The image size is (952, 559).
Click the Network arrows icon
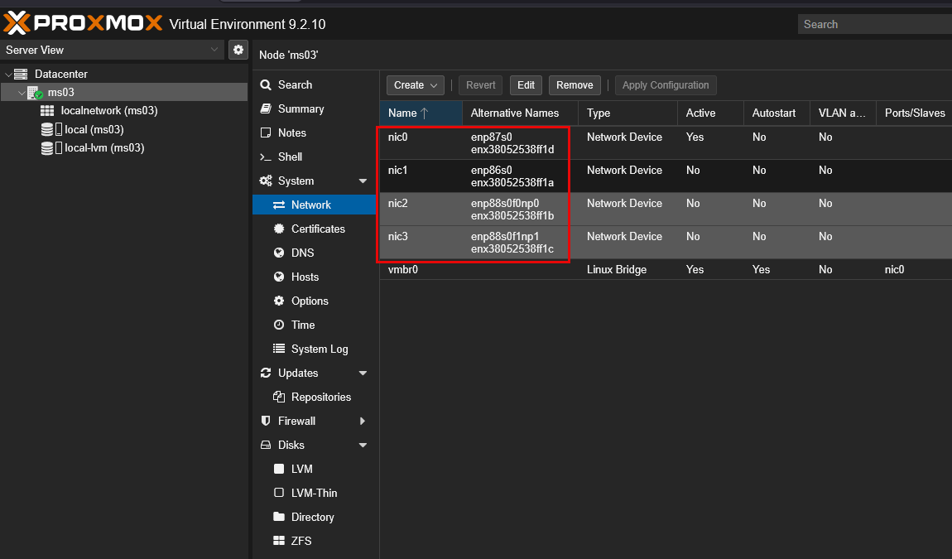point(279,205)
